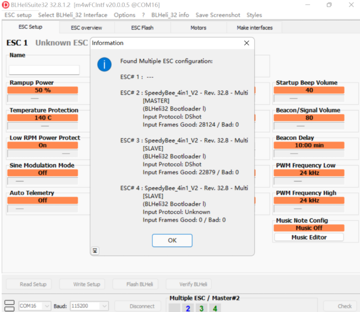Viewport: 360px width, 312px height.
Task: Click the [MASTER] label under ESC# 2
Action: point(156,101)
